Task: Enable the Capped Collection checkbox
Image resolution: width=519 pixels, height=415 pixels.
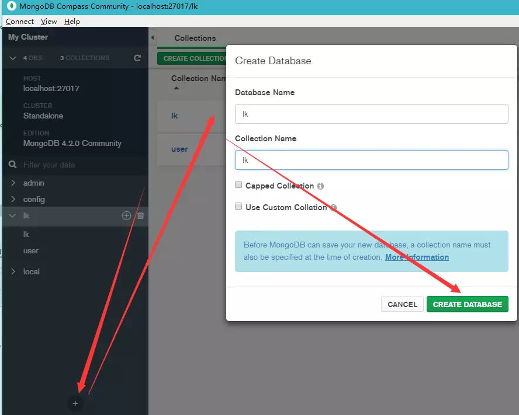Action: tap(238, 184)
